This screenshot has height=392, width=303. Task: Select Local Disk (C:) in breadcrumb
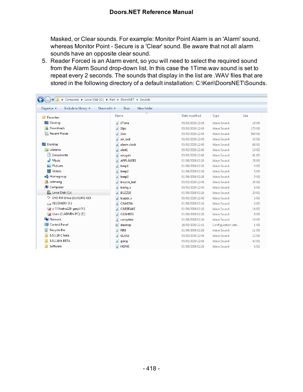click(x=94, y=100)
